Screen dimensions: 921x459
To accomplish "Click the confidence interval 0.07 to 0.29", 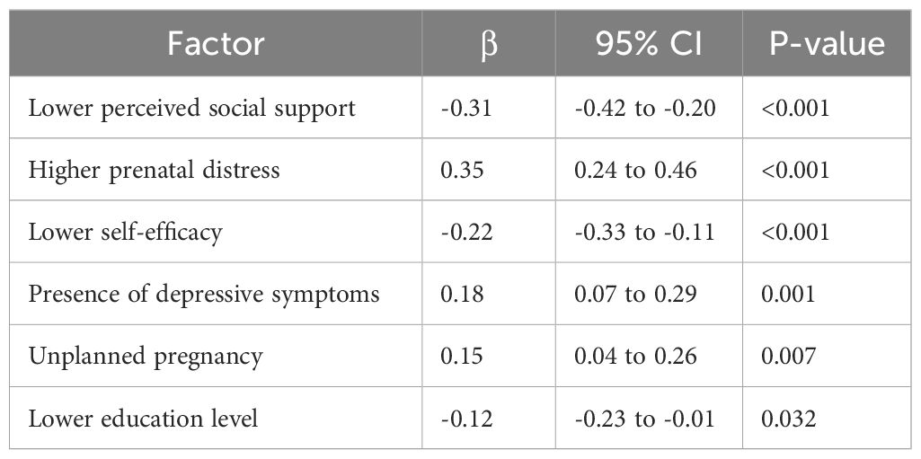I will pos(635,294).
